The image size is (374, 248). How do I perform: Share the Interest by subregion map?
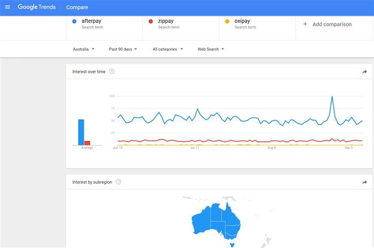(364, 182)
